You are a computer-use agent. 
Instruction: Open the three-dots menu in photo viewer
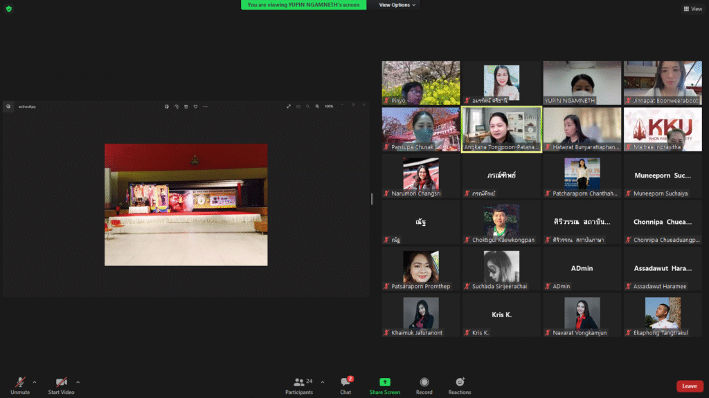pos(205,106)
